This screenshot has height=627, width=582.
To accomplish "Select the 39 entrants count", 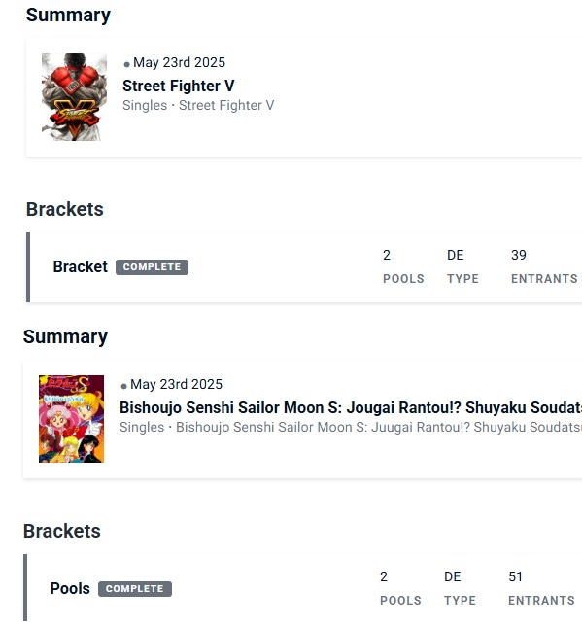I will click(x=519, y=255).
